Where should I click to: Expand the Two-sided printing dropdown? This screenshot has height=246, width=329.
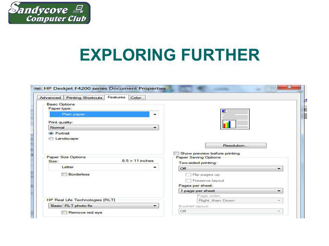click(x=231, y=168)
